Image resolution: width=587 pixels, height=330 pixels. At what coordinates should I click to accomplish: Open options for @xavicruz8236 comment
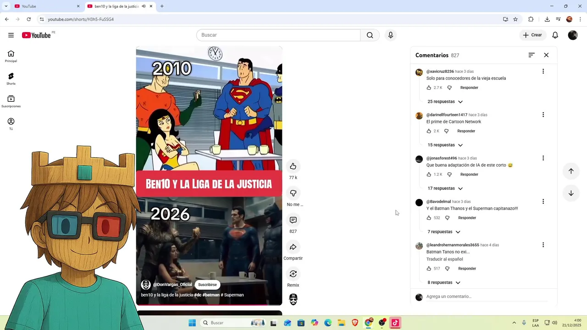543,71
